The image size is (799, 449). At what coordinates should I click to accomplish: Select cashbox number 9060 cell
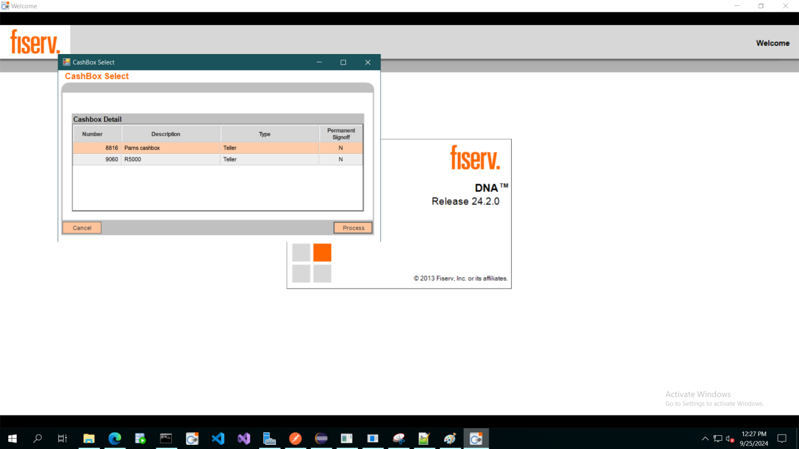coord(97,159)
